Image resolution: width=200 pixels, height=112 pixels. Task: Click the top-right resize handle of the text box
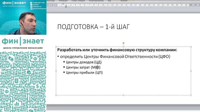point(191,47)
